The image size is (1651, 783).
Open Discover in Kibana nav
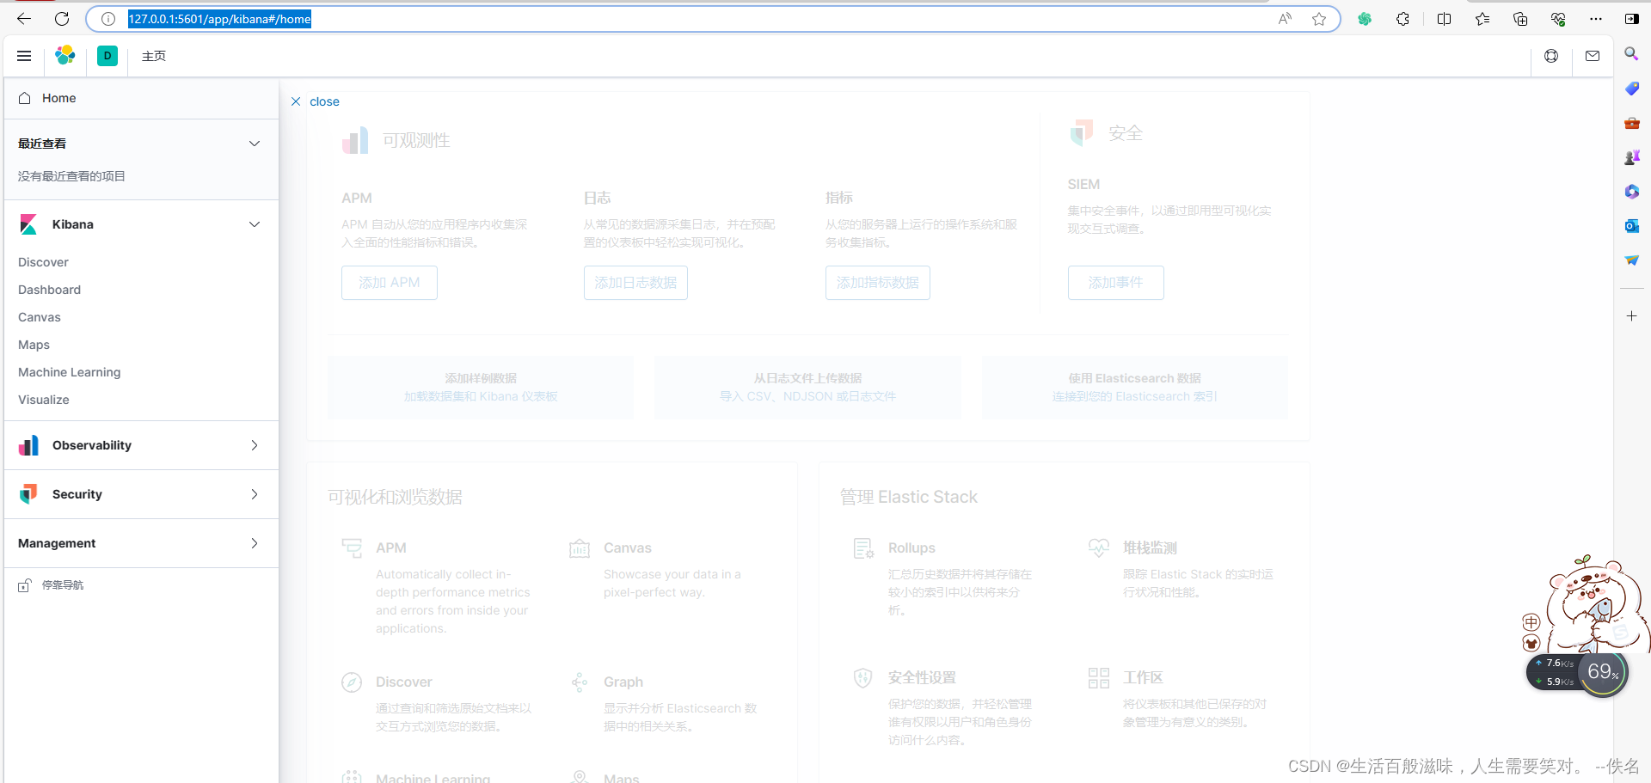(x=43, y=262)
